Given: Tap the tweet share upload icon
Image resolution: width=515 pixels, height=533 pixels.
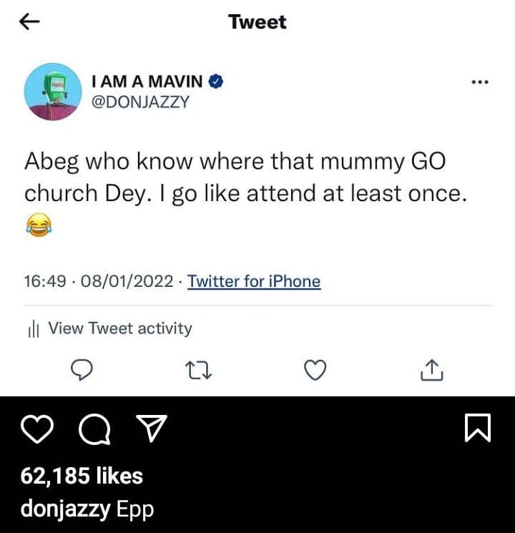Looking at the screenshot, I should (432, 369).
